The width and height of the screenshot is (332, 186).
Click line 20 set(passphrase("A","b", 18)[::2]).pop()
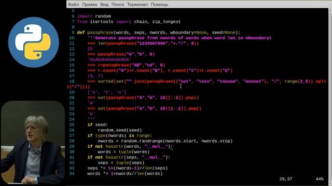(x=143, y=98)
